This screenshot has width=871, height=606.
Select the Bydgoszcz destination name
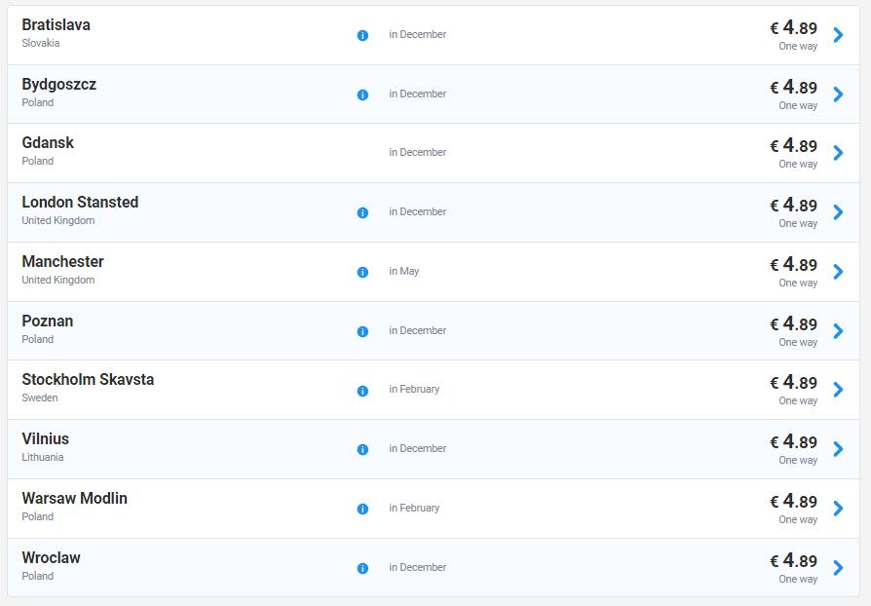59,84
